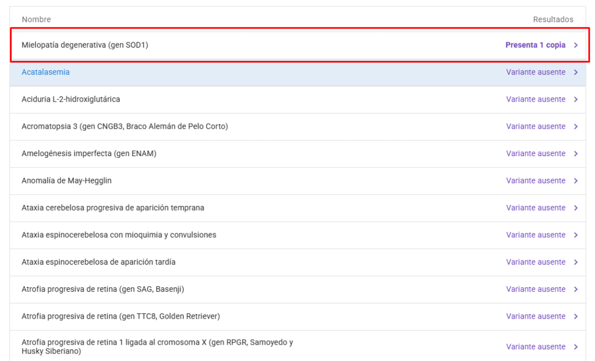The width and height of the screenshot is (595, 361).
Task: Open chevron beside Acatalasemia result
Action: pyautogui.click(x=576, y=73)
